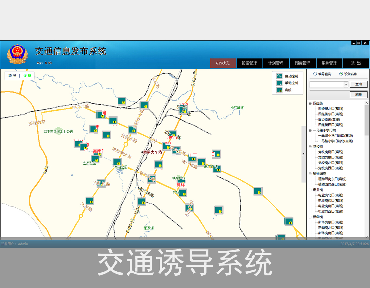Click the 查询 search button
The image size is (370, 288).
359,84
